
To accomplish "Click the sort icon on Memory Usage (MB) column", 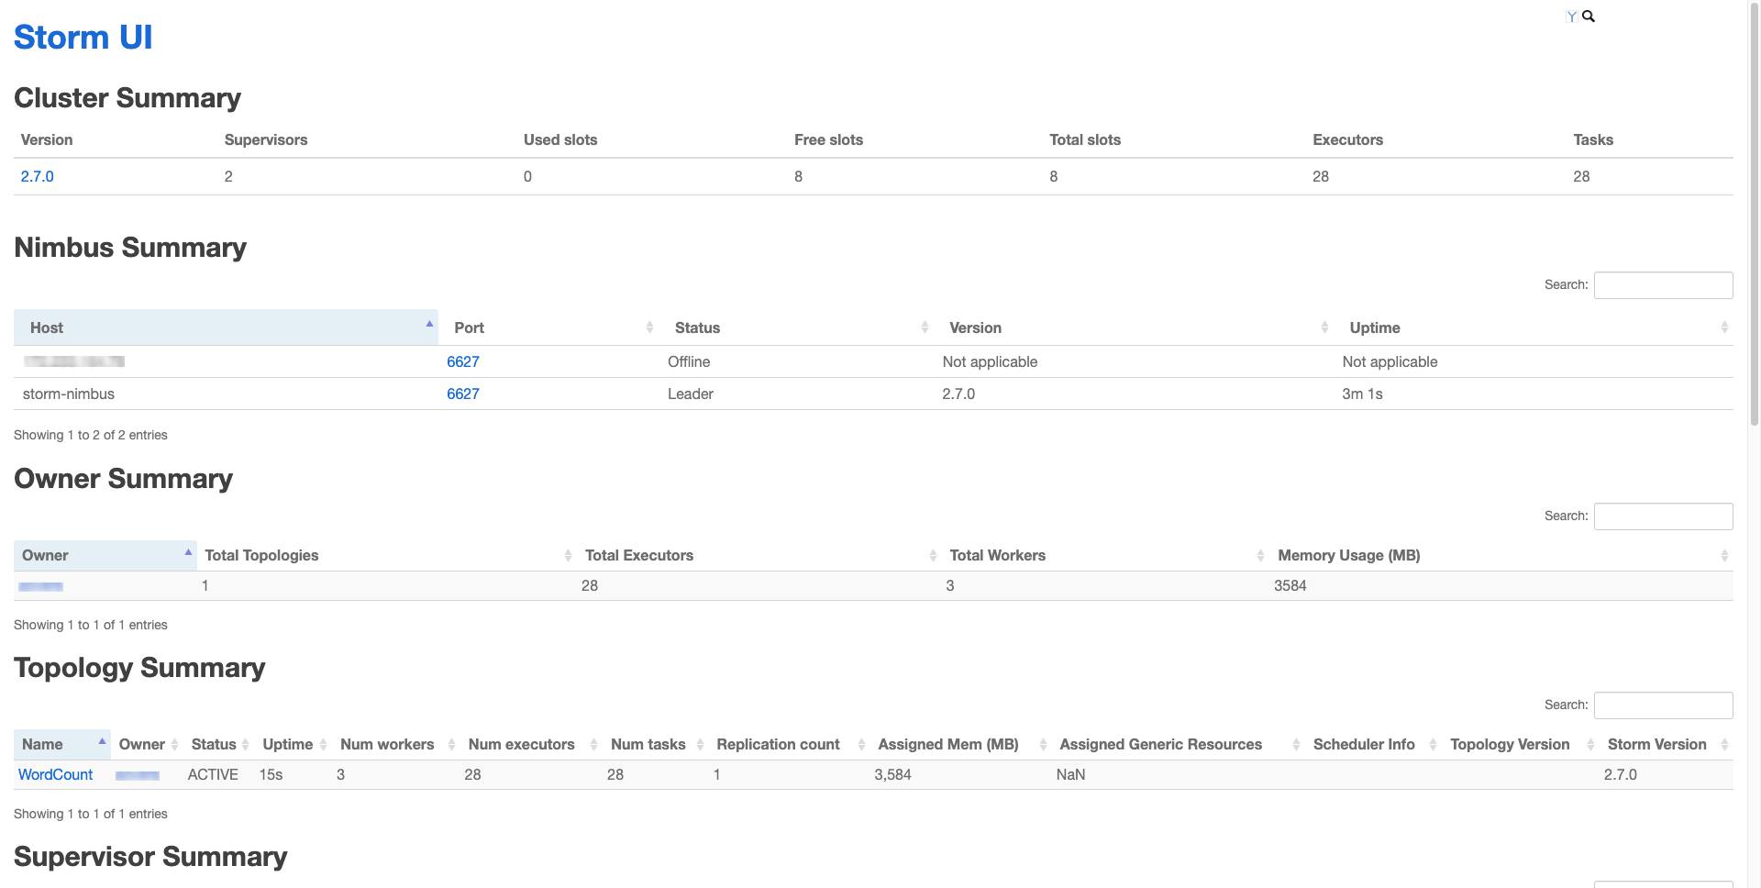I will point(1722,555).
